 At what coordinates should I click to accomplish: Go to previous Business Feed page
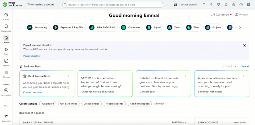coord(223,67)
